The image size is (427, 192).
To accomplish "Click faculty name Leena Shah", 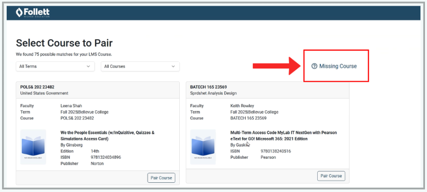I will click(x=71, y=106).
